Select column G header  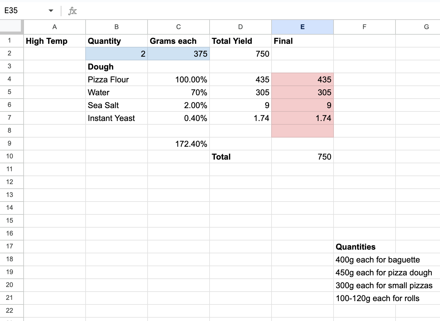tap(426, 27)
